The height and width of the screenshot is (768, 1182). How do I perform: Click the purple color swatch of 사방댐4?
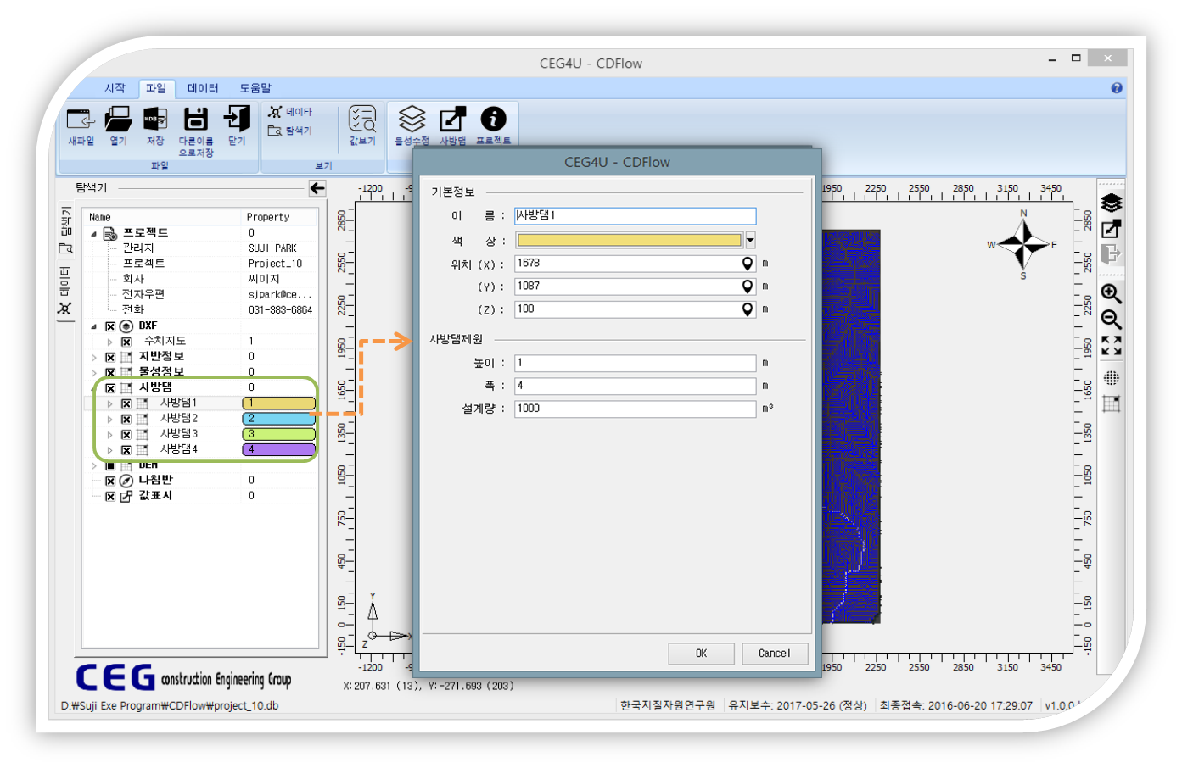point(279,449)
